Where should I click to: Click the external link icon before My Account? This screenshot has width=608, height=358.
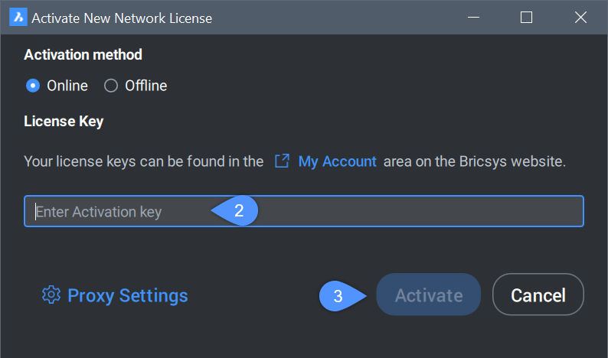pos(282,161)
